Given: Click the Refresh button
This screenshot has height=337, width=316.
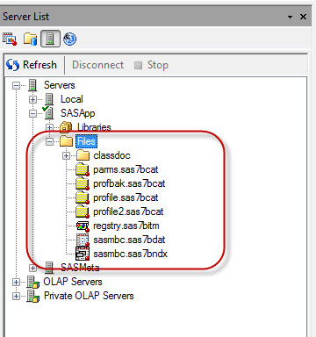Looking at the screenshot, I should (x=32, y=65).
